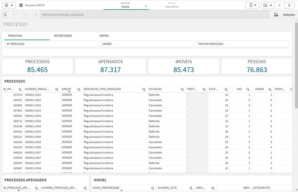The image size is (298, 192).
Task: Select Cancelado in row 345941
Action: point(155,168)
